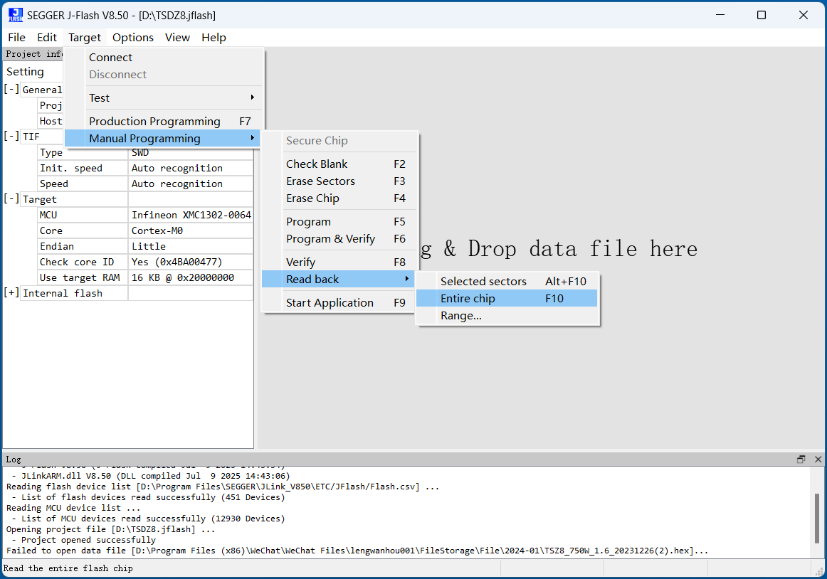
Task: Open the View menu
Action: [x=177, y=38]
